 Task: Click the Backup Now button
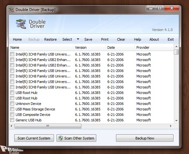tap(145, 138)
